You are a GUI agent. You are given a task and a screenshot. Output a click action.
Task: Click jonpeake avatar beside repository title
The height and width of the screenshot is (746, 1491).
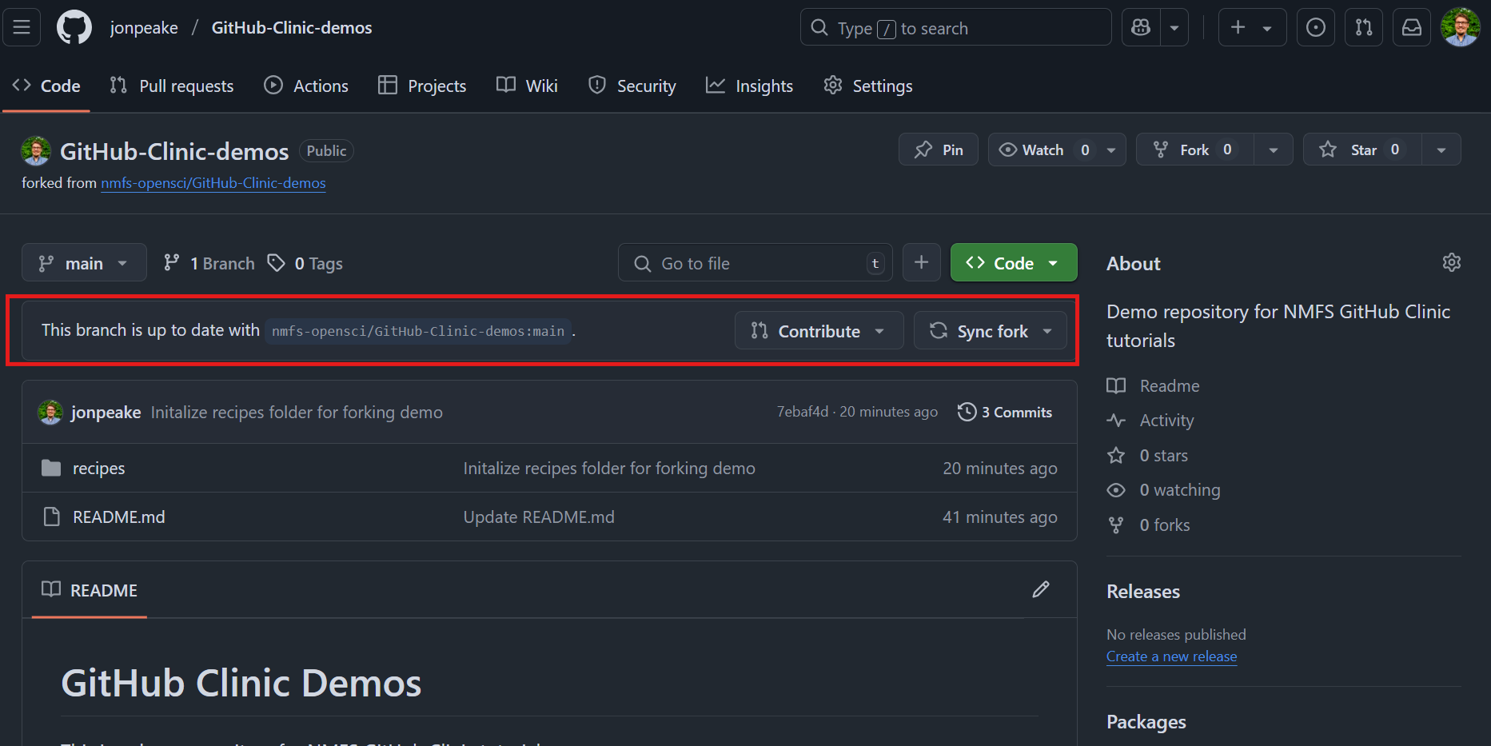click(x=36, y=151)
